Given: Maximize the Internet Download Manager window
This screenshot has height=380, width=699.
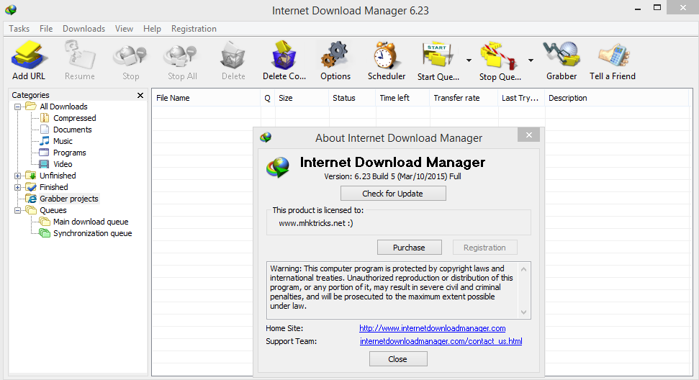Looking at the screenshot, I should tap(657, 8).
